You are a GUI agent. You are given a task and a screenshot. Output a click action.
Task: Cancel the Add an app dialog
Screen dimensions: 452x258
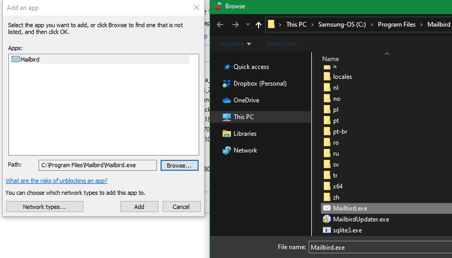[x=181, y=206]
